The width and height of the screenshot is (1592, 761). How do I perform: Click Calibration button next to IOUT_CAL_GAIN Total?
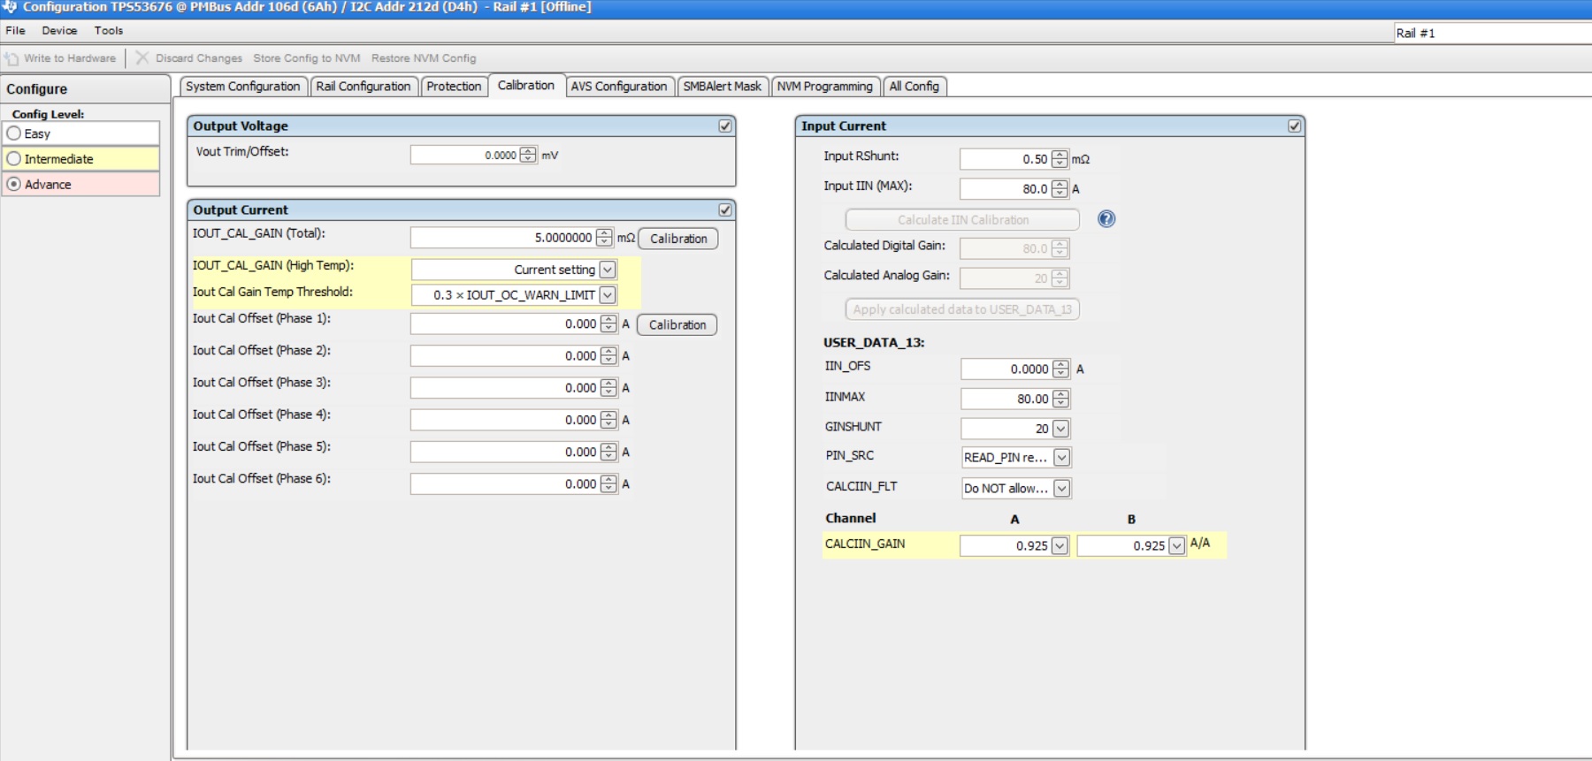[678, 239]
